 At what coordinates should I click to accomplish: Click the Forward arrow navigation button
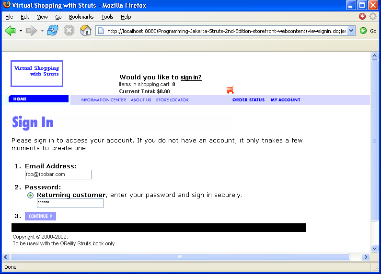[32, 31]
